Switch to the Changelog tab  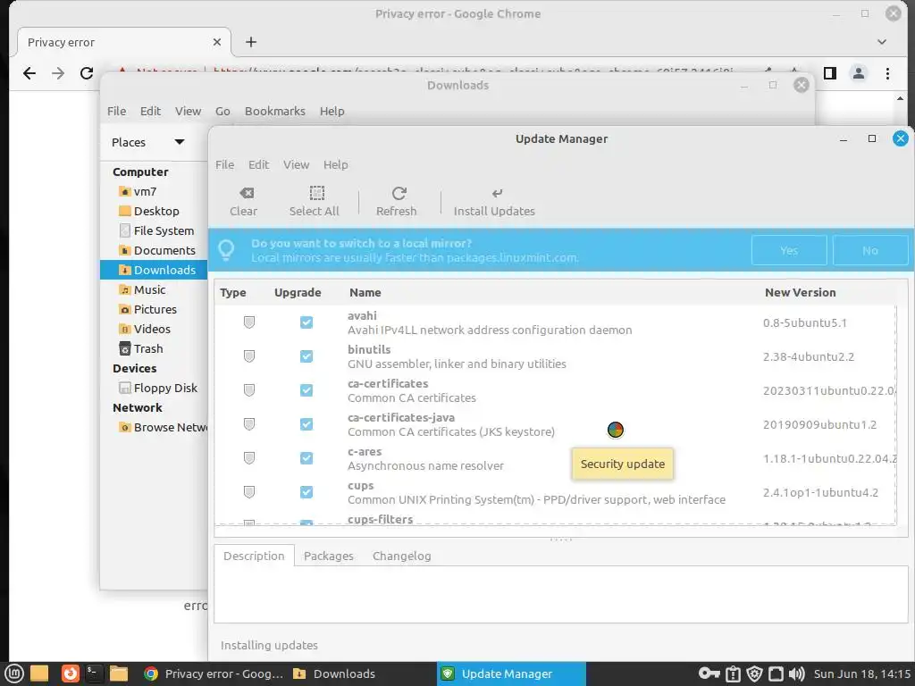coord(402,556)
